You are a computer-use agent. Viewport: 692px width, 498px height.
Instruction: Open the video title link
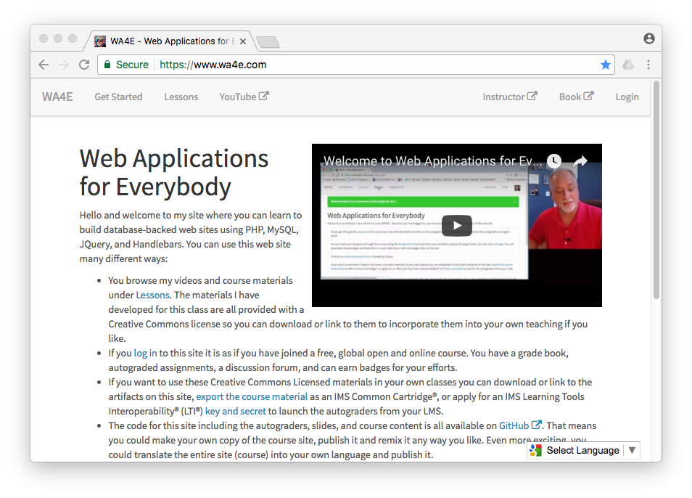[x=433, y=161]
